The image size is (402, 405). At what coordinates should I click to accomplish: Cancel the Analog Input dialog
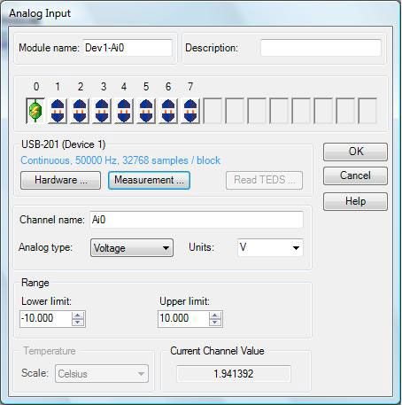tap(355, 175)
